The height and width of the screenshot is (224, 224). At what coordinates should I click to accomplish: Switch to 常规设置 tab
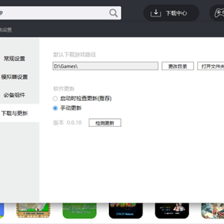(14, 58)
